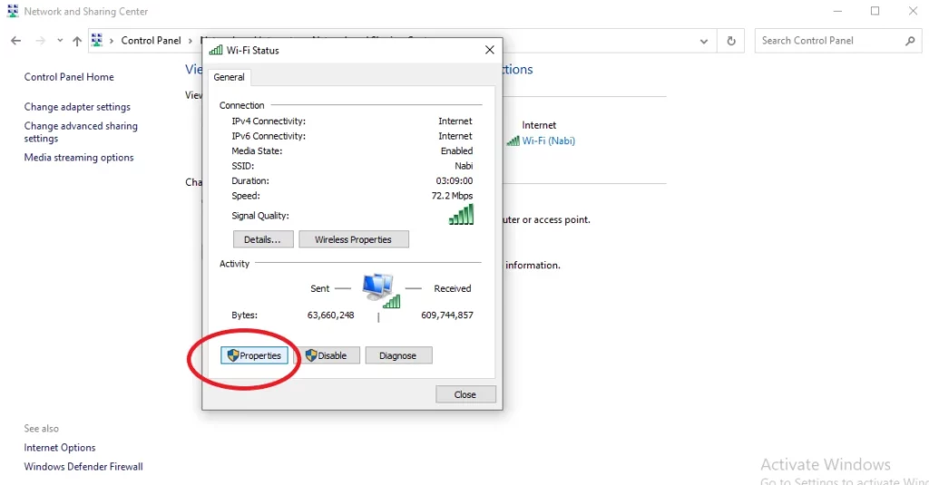929x485 pixels.
Task: Click the search magnifier icon
Action: [x=910, y=40]
